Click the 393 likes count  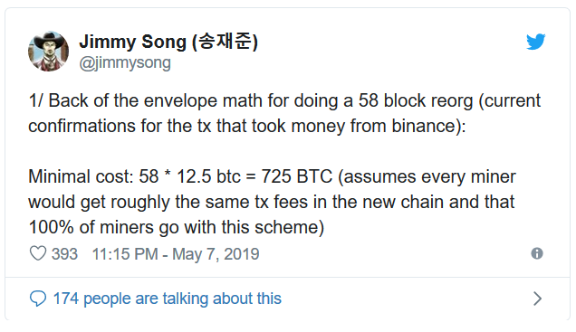point(64,254)
